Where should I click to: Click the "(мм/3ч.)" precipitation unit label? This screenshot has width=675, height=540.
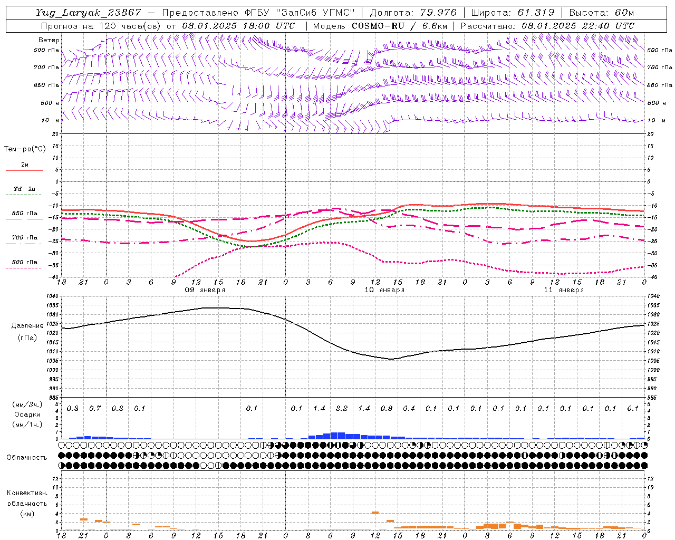(27, 404)
